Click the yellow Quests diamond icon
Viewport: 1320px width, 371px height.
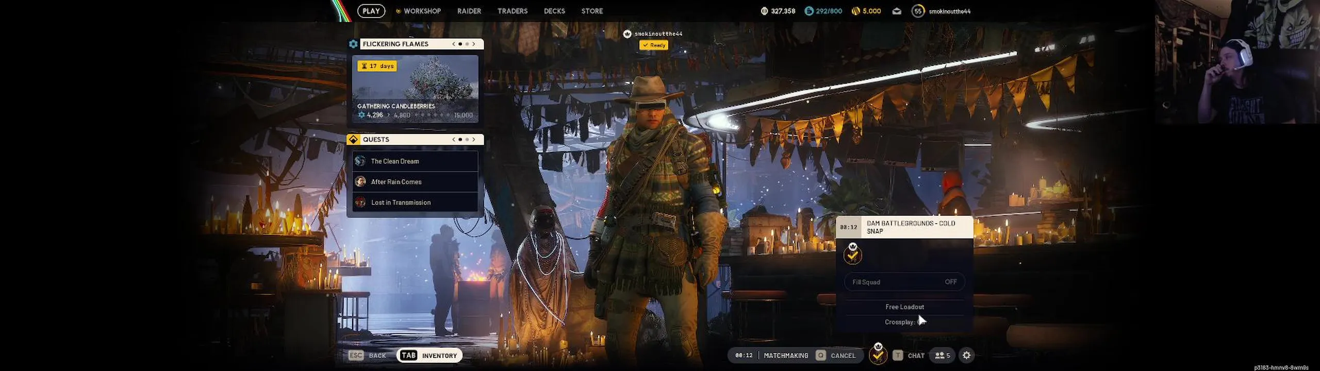click(353, 139)
